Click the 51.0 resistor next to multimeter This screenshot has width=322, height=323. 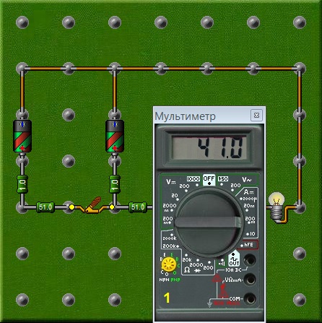point(138,207)
